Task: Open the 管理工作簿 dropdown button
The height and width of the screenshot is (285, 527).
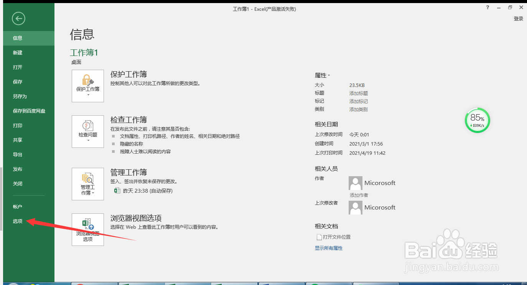Action: coord(88,184)
